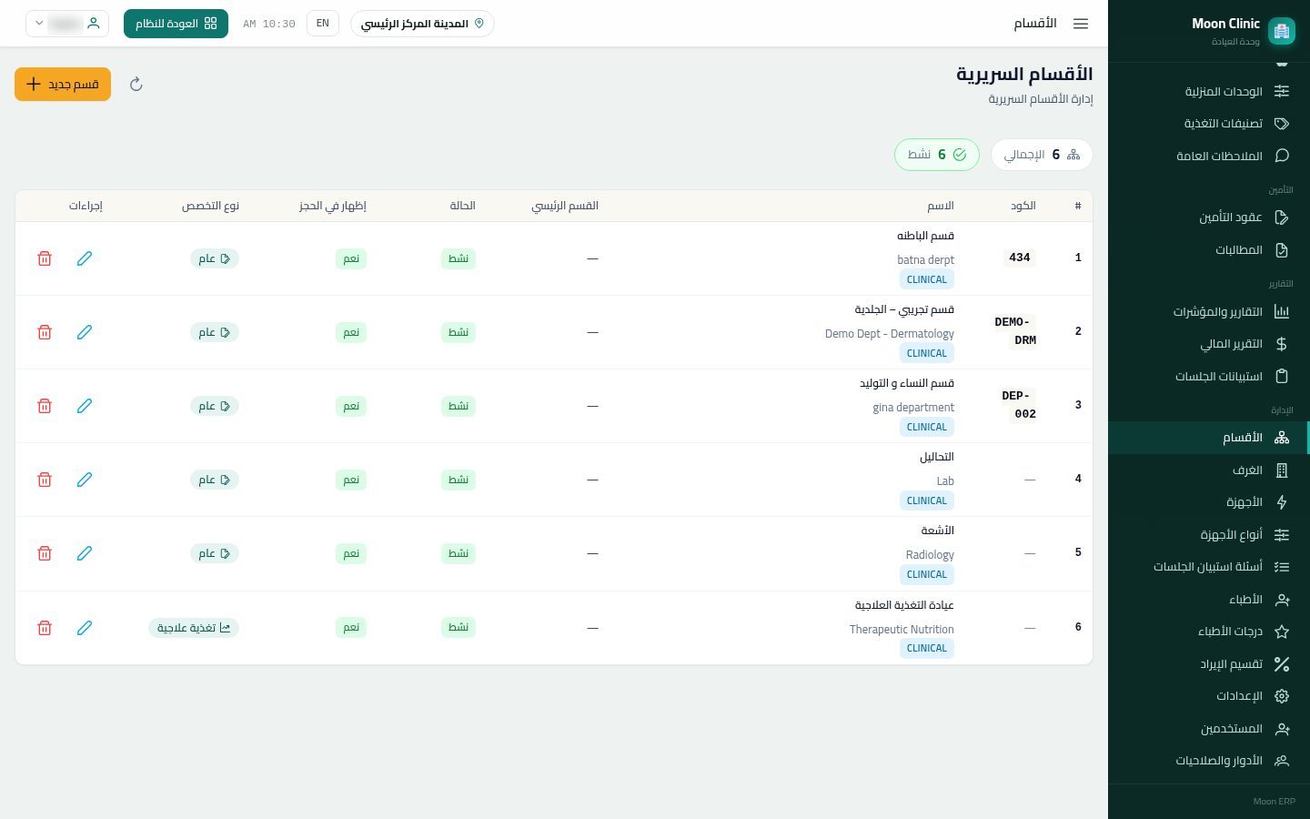Image resolution: width=1310 pixels, height=819 pixels.
Task: Edit the Therapeutic Nutrition row
Action: (x=85, y=628)
